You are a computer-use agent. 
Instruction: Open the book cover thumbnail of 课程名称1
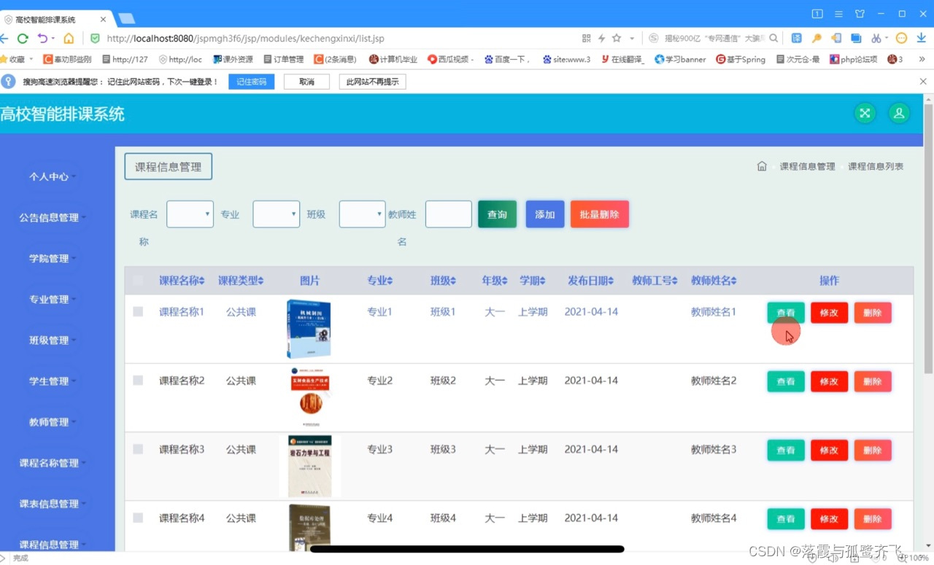pos(309,329)
